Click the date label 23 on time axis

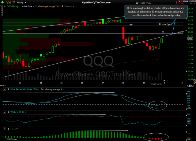pos(20,83)
